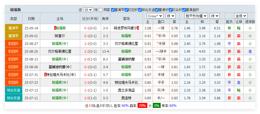Click the 盘口 sub-header
Image resolution: width=260 pixels, height=114 pixels.
(x=161, y=22)
